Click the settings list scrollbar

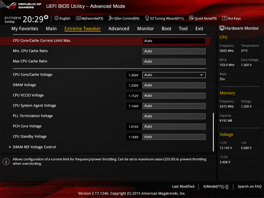[213, 132]
